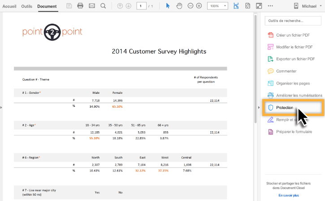Switch to the Accueil tab

[x=9, y=6]
